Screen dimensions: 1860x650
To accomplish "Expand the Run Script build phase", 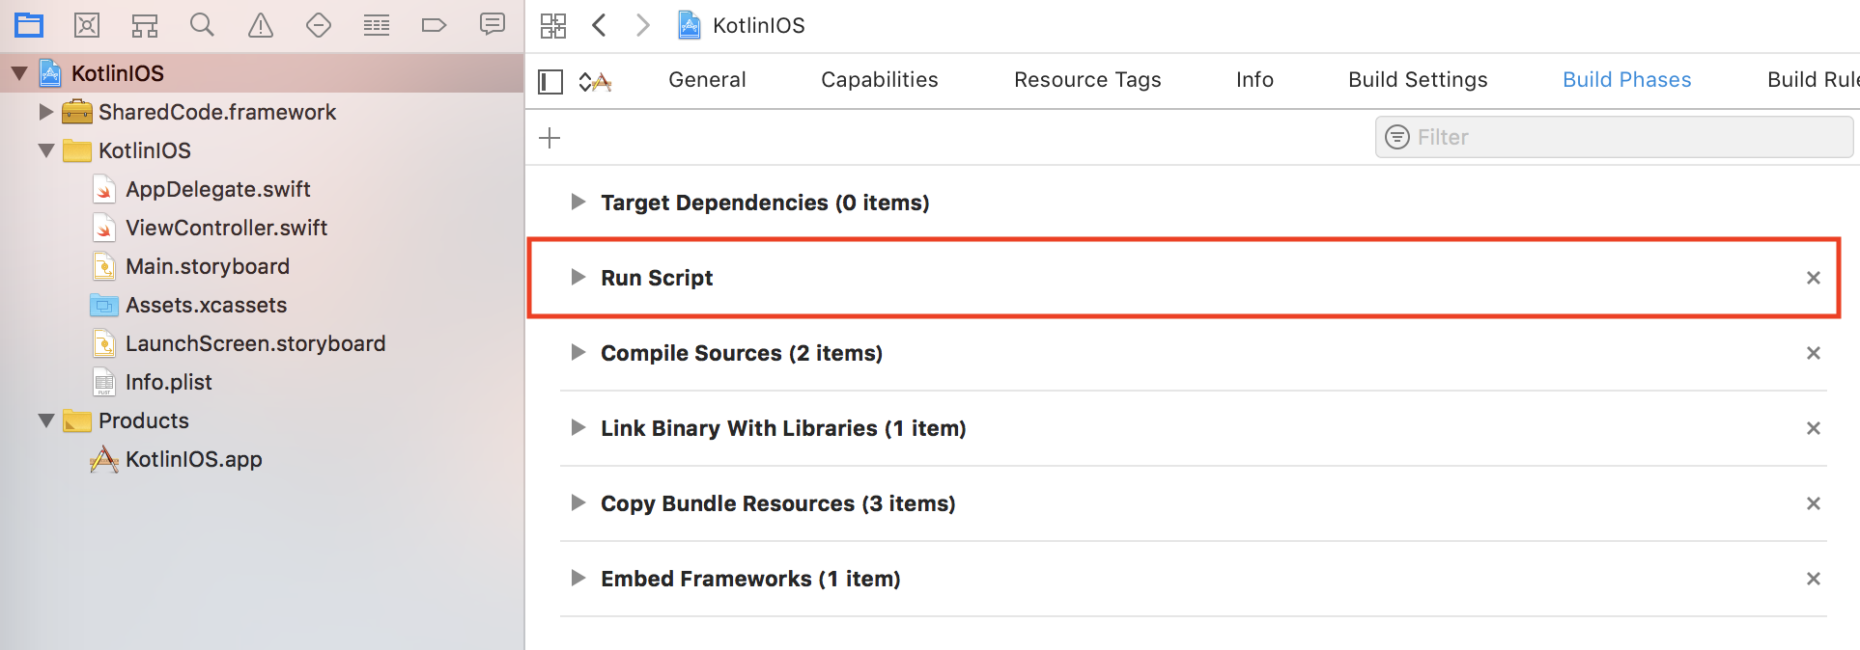I will (x=578, y=278).
